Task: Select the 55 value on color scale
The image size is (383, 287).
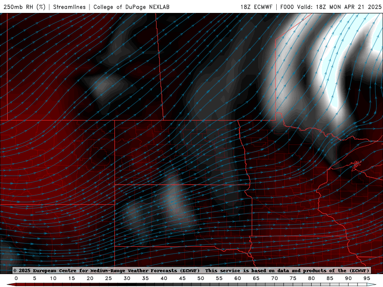Action: (x=219, y=278)
